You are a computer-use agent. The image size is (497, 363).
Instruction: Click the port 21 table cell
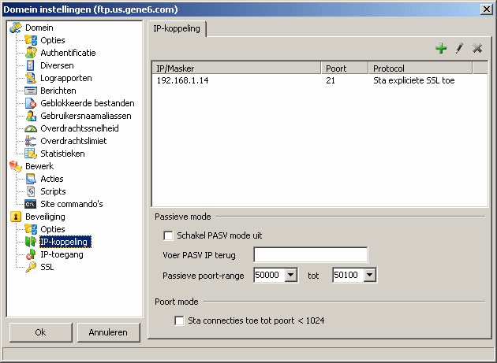pyautogui.click(x=331, y=80)
